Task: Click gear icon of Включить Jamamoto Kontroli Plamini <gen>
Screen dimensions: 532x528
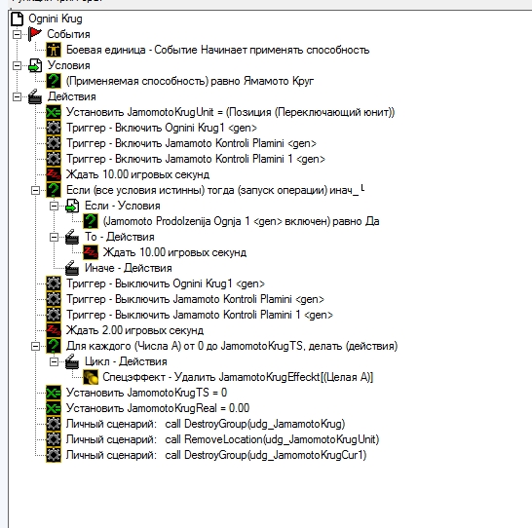Action: (54, 143)
